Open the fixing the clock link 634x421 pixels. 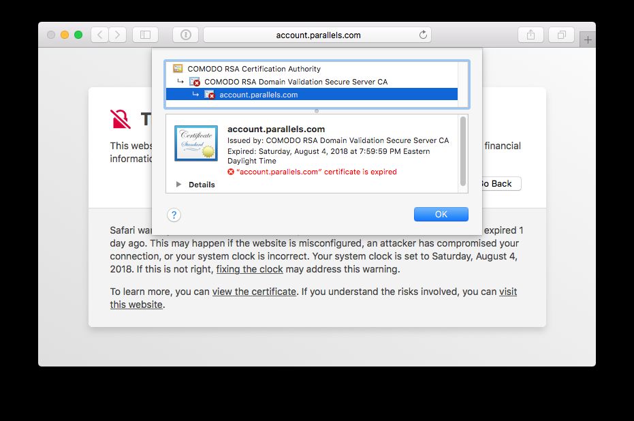249,269
